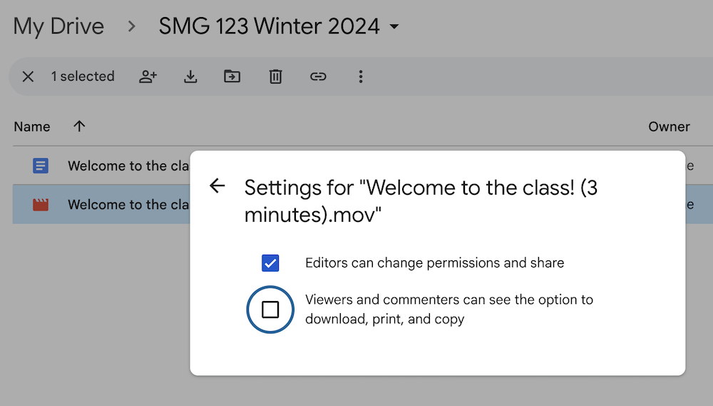The height and width of the screenshot is (406, 713).
Task: Clear the current selection with the X icon
Action: pyautogui.click(x=28, y=76)
